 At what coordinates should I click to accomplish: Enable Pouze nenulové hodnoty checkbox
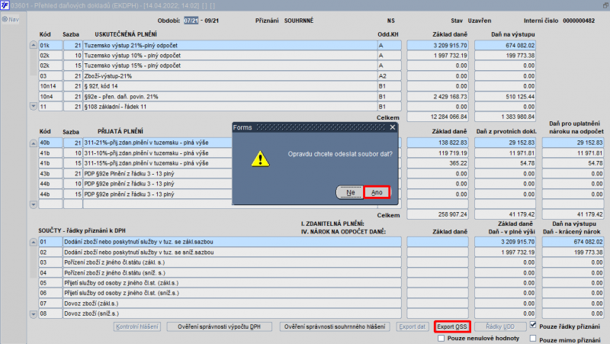coord(441,338)
